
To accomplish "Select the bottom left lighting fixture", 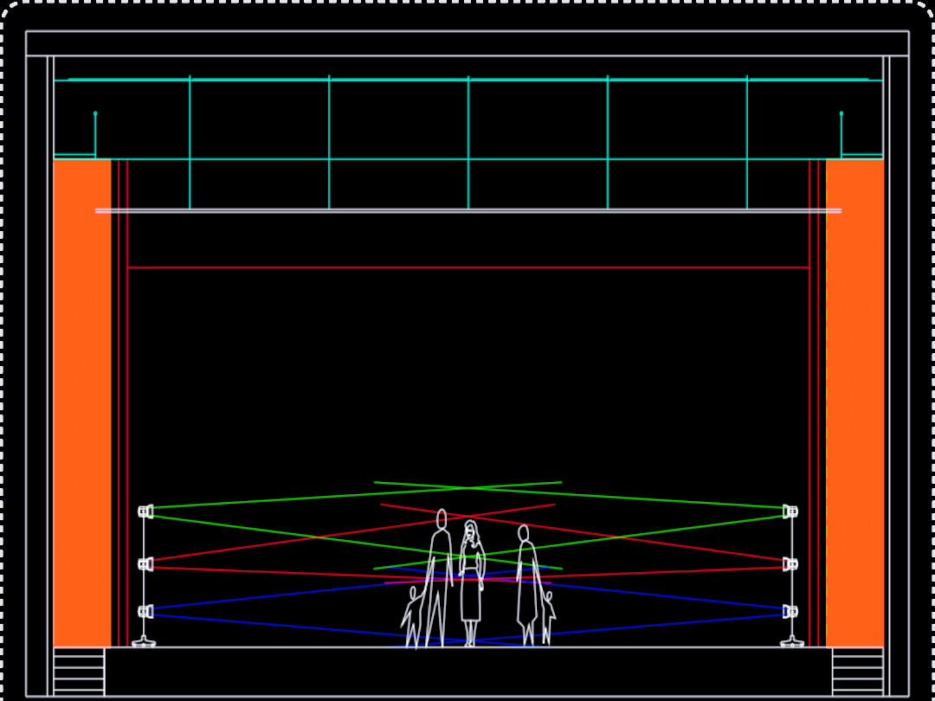I will [x=145, y=612].
